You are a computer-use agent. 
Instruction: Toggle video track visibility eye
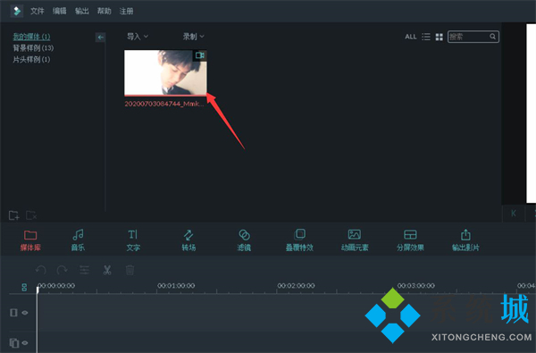coord(25,313)
